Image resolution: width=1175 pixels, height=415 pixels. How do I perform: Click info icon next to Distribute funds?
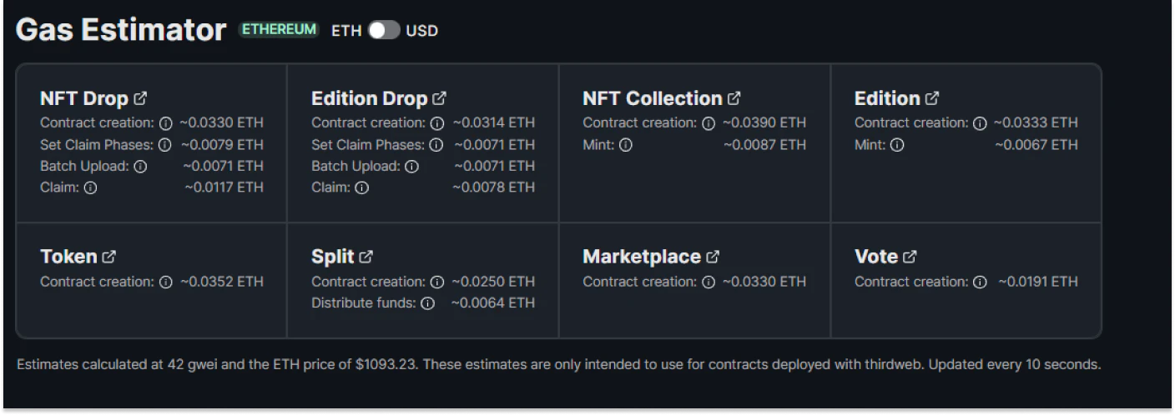(428, 303)
